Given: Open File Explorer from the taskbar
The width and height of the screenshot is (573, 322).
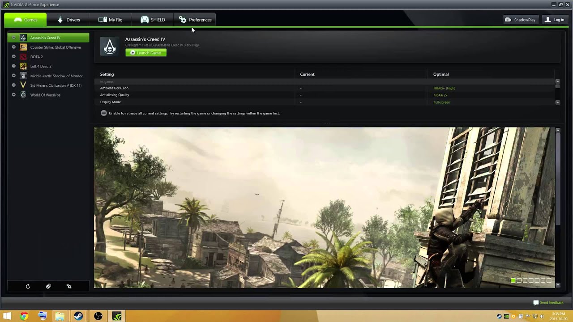Looking at the screenshot, I should point(60,316).
